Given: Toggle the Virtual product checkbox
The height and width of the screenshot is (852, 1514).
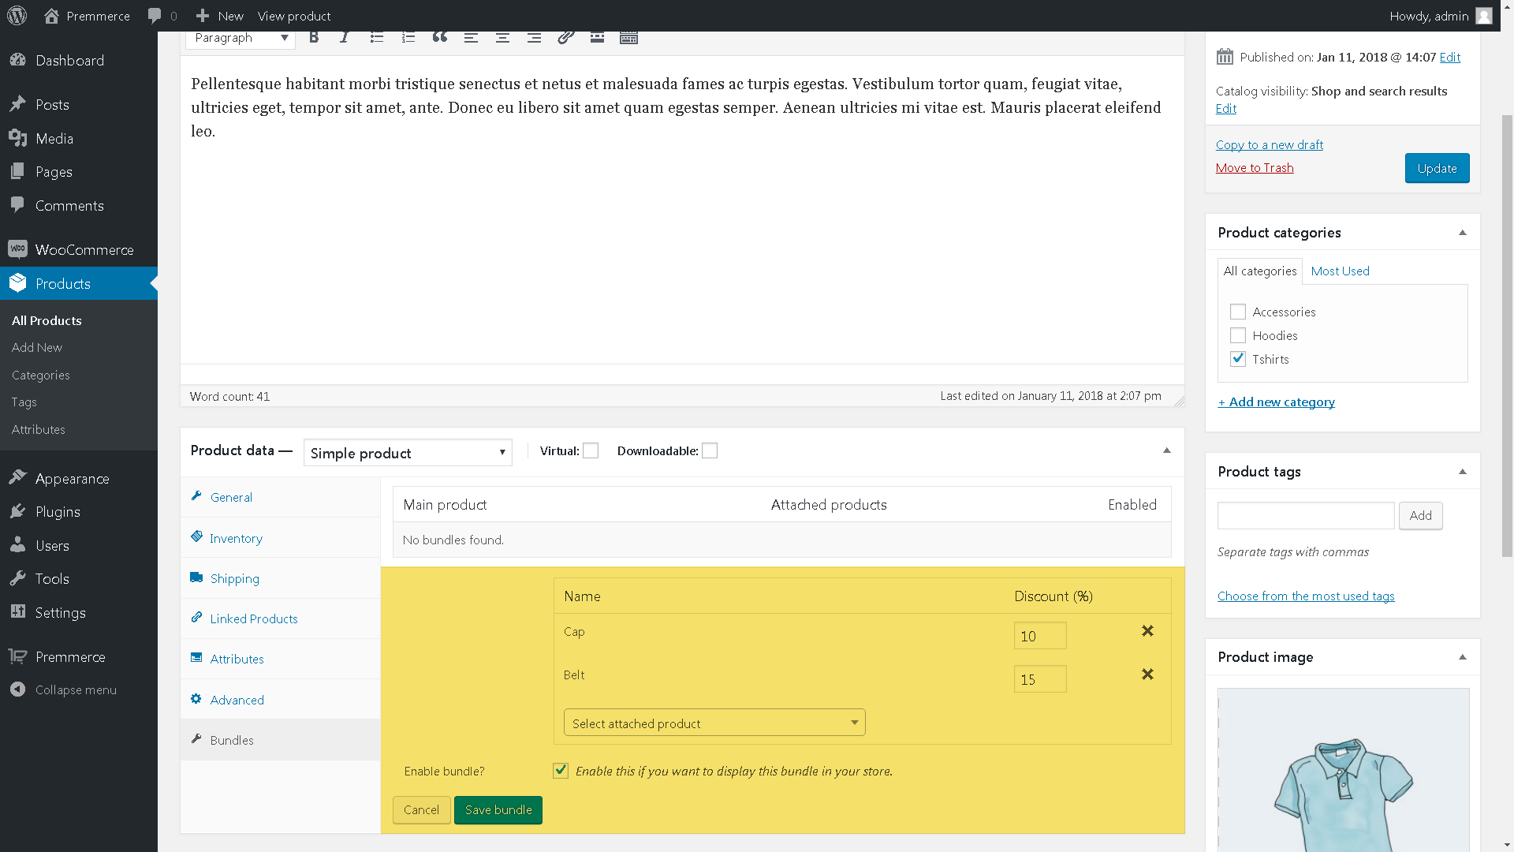Looking at the screenshot, I should [590, 450].
